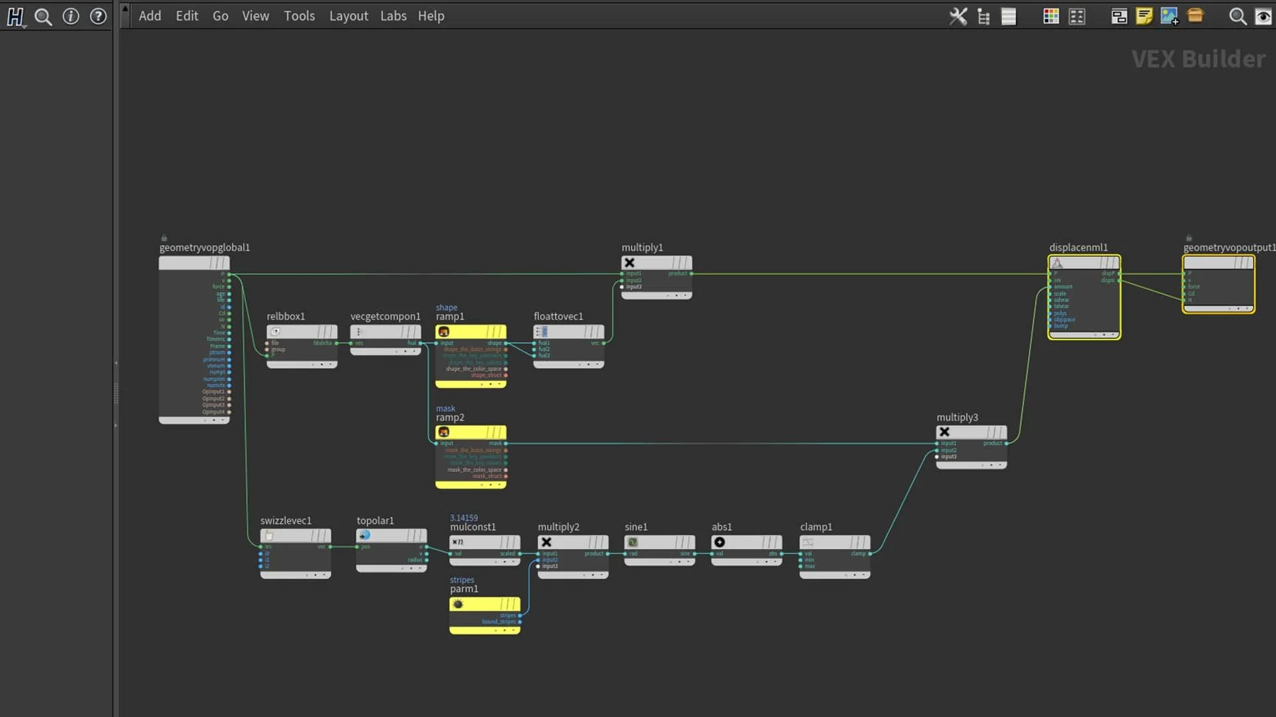Expand the pane arrow beside Add menu
The height and width of the screenshot is (717, 1276).
click(x=124, y=8)
